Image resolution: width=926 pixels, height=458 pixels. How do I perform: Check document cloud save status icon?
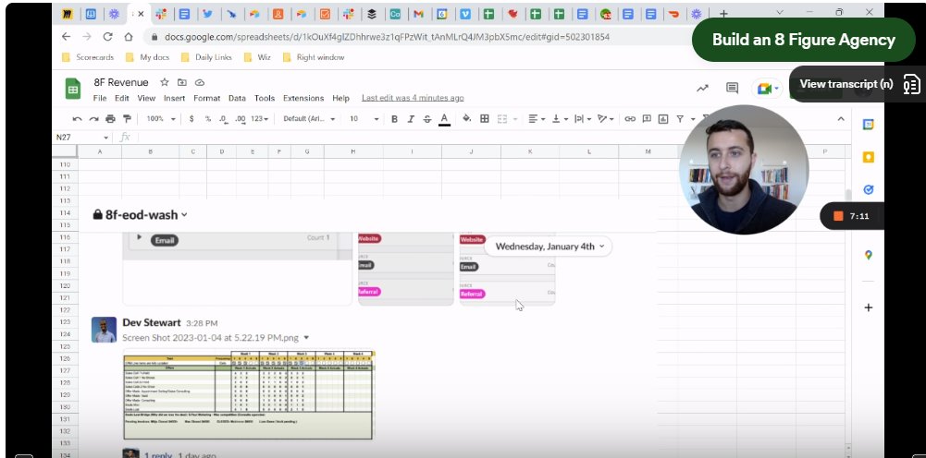click(x=200, y=82)
